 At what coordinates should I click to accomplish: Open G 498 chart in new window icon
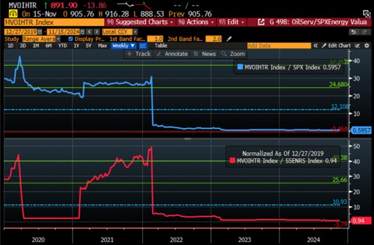[261, 22]
